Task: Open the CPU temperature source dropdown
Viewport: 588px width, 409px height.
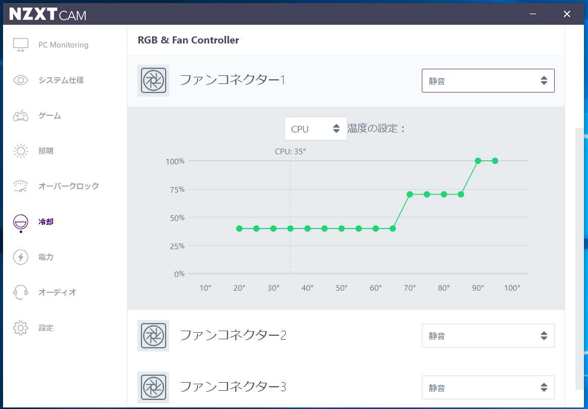Action: (x=316, y=129)
